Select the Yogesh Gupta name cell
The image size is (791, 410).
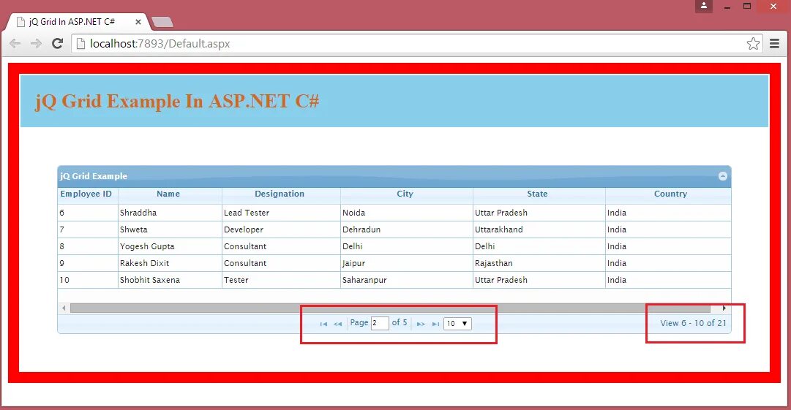(x=170, y=246)
